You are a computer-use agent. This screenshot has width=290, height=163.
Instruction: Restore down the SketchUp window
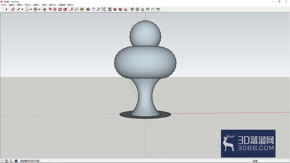(279, 1)
